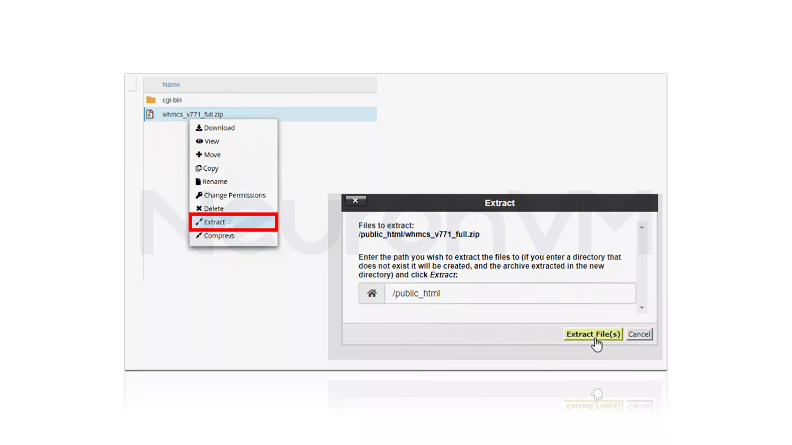Select Copy in the context menu

(233, 168)
